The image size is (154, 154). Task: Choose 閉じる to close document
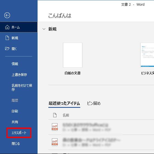coord(16,143)
